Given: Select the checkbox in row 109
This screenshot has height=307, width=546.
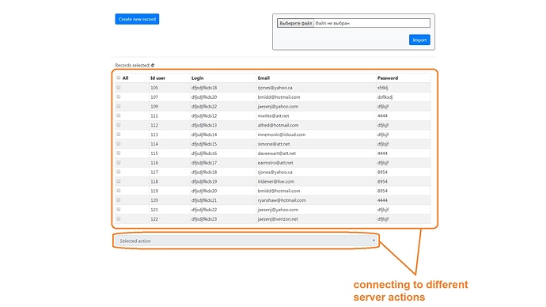Looking at the screenshot, I should click(119, 106).
